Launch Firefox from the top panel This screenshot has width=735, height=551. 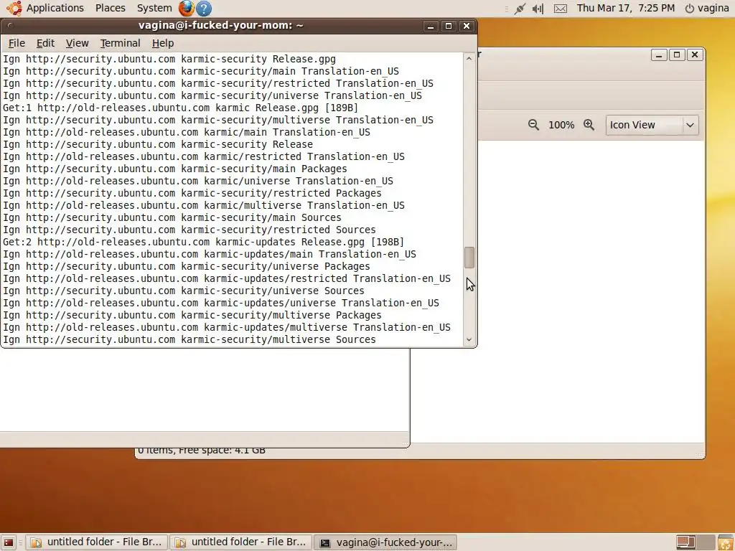pyautogui.click(x=186, y=8)
